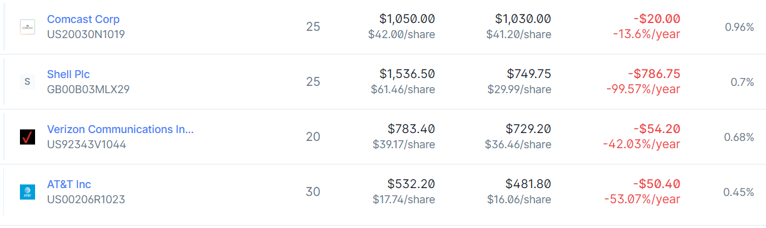The image size is (766, 228).
Task: Select the ISIN US92343V1044 text
Action: pos(86,145)
